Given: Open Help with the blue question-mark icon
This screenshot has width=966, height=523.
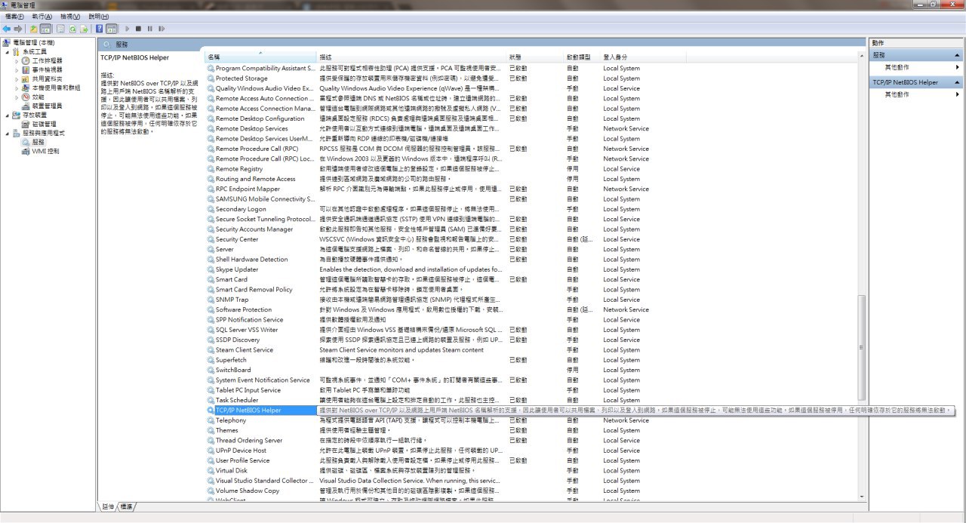Looking at the screenshot, I should click(x=100, y=29).
